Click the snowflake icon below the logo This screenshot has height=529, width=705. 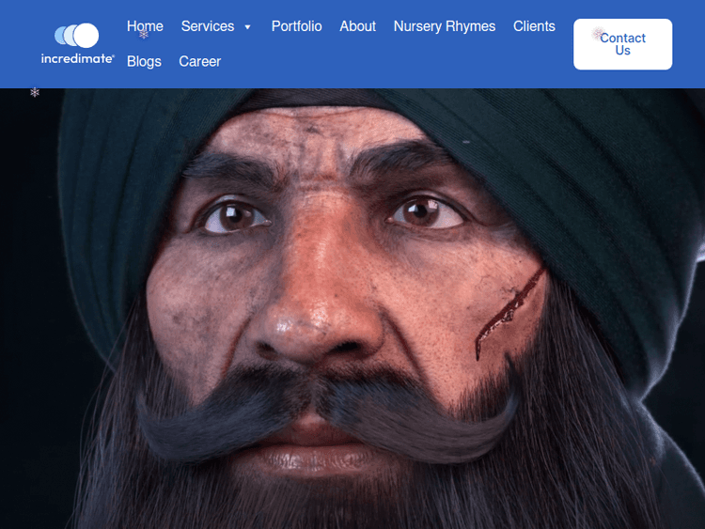point(35,92)
